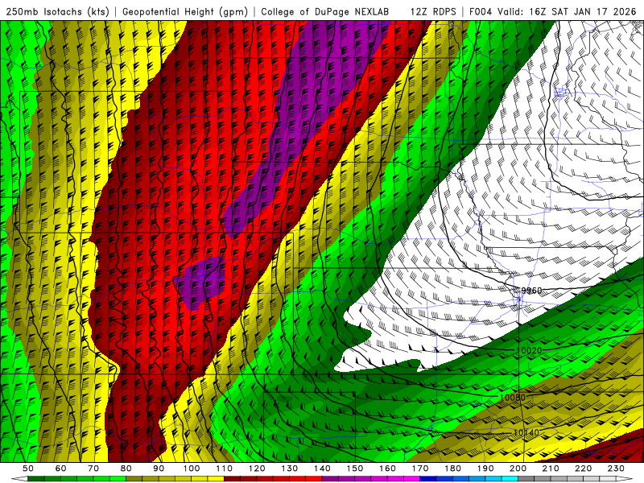
Task: Click the 160 value on the color scale
Action: [387, 469]
